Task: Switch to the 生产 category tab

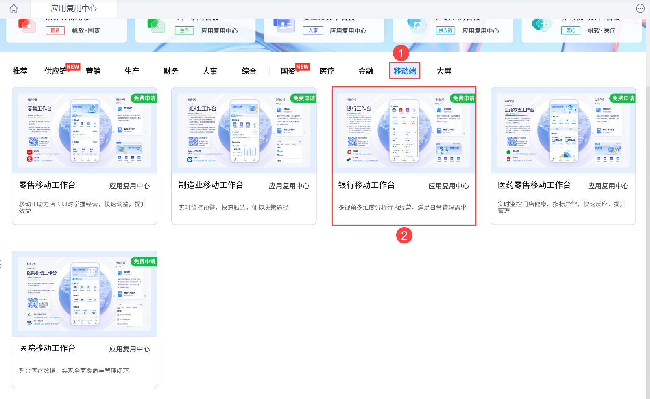Action: (x=132, y=71)
